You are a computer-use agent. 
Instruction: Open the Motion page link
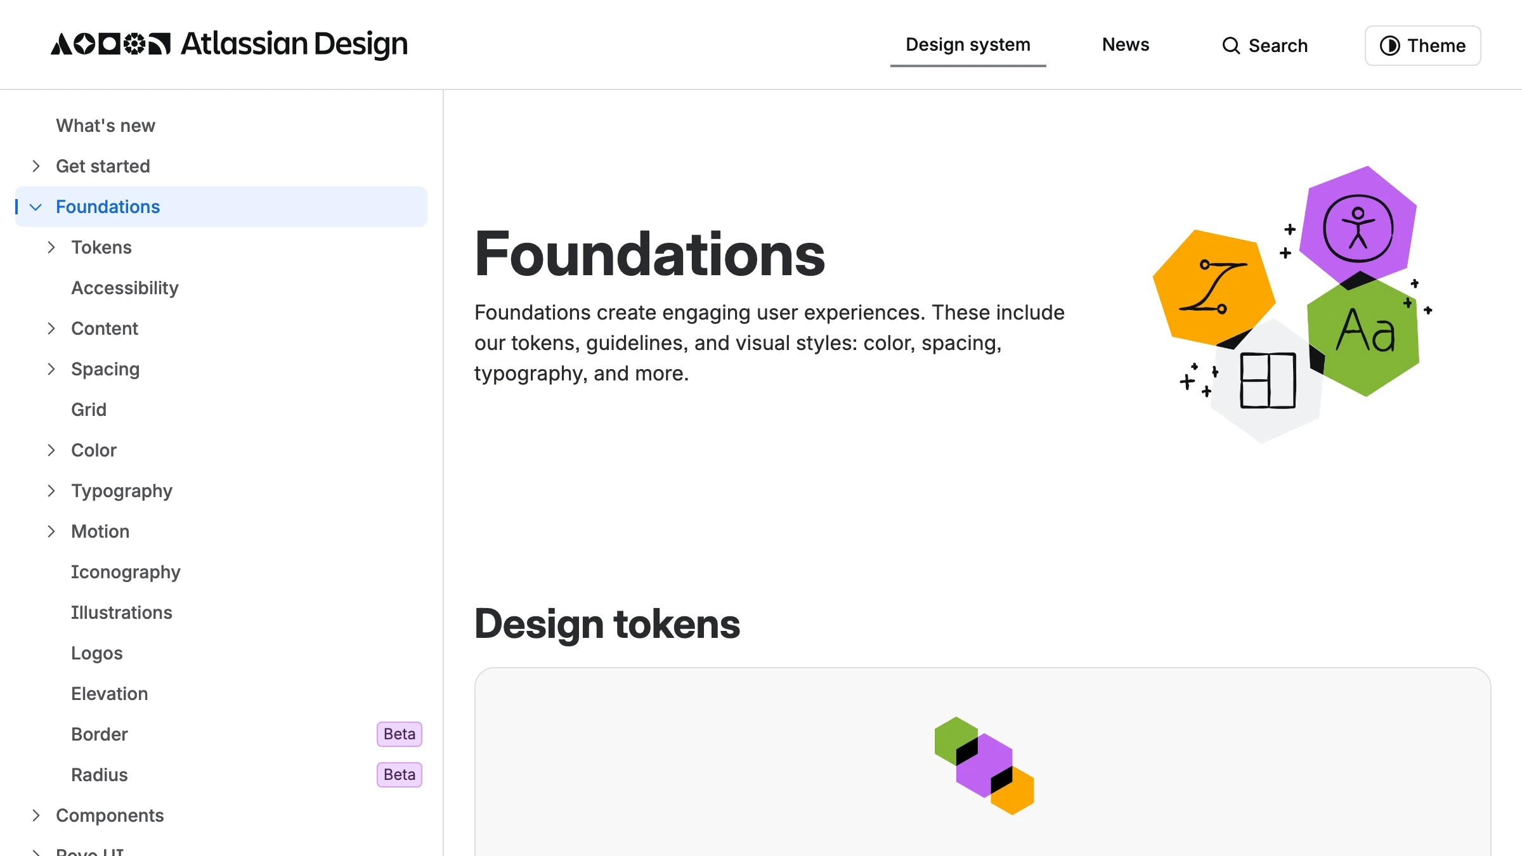pos(100,531)
